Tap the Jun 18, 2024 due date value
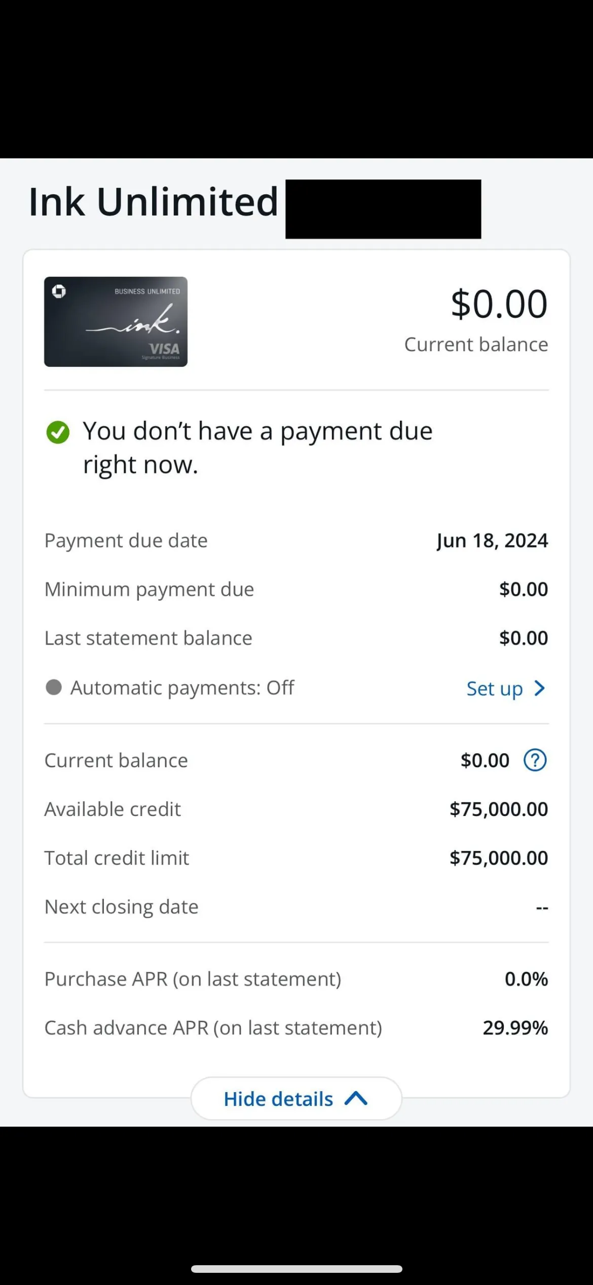 click(492, 540)
